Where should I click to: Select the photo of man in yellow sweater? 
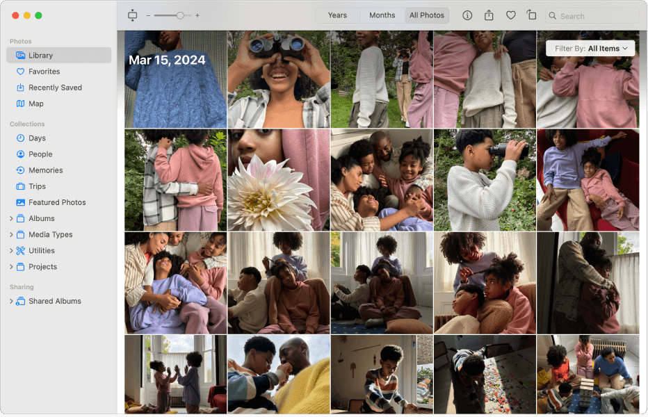(x=279, y=375)
